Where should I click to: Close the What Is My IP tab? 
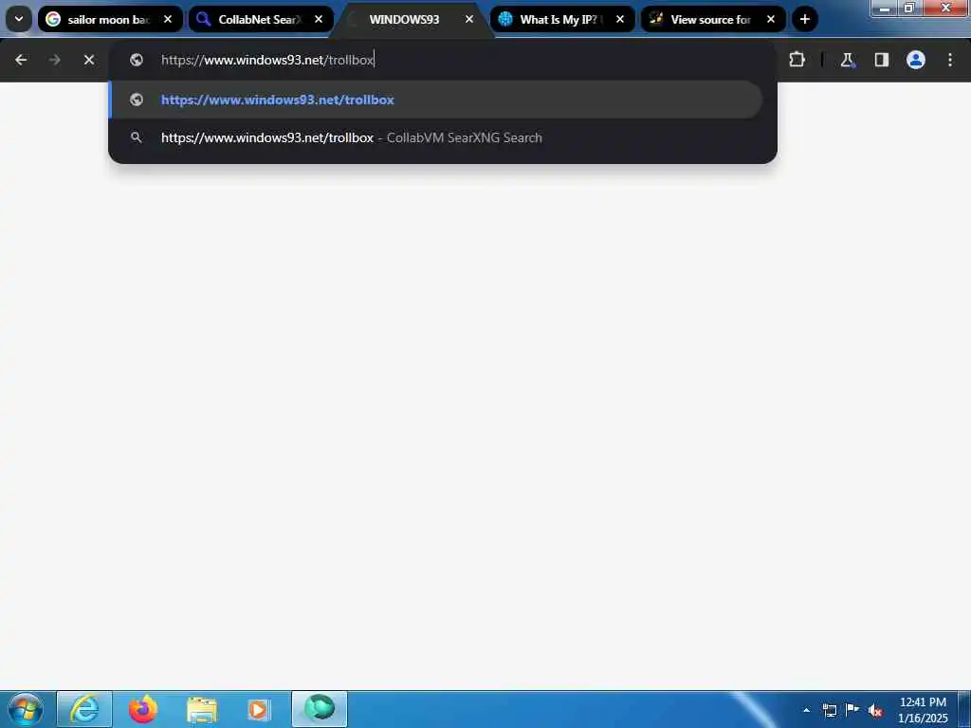coord(620,19)
